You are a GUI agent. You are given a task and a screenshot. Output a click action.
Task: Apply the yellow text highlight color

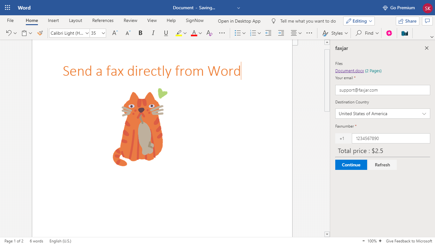(179, 33)
